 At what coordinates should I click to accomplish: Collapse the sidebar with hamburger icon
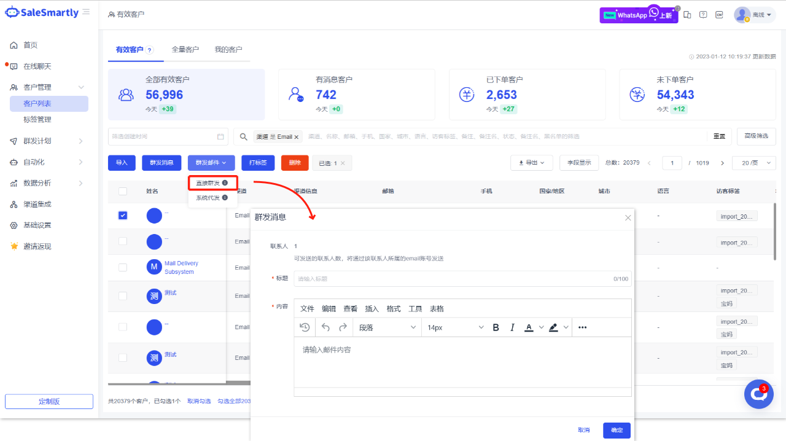pos(86,12)
